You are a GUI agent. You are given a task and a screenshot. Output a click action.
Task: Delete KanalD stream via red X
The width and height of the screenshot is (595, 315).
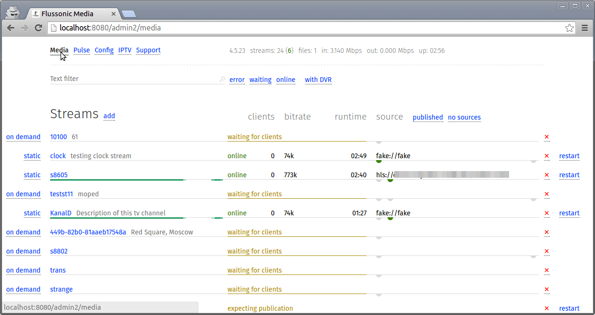tap(547, 213)
